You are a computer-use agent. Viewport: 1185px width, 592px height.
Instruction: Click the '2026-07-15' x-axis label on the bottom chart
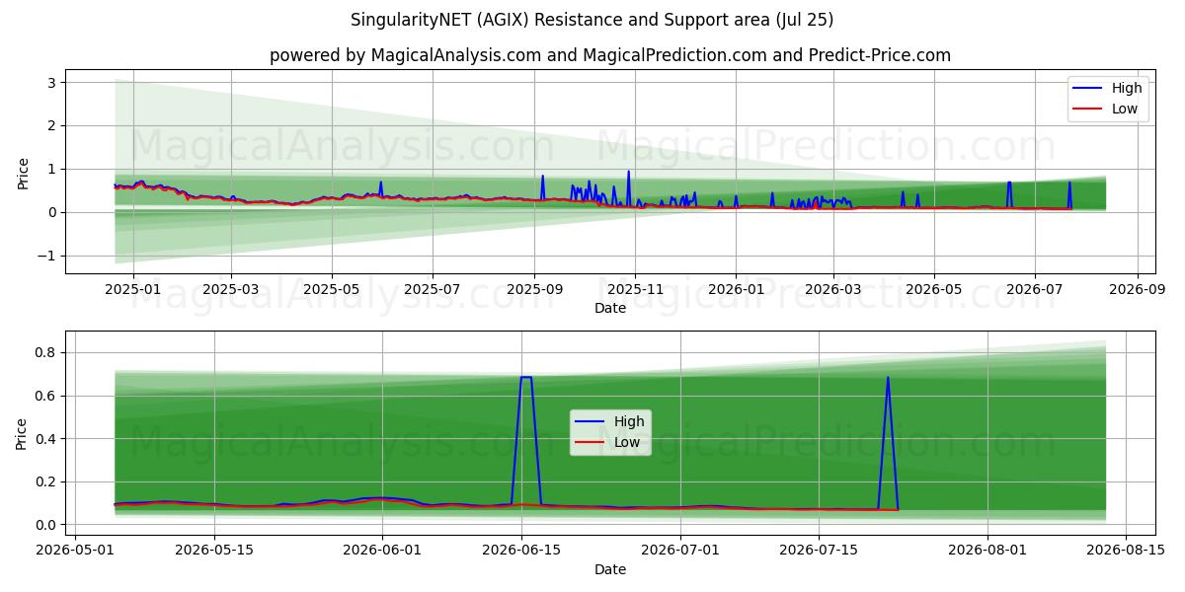click(x=819, y=551)
